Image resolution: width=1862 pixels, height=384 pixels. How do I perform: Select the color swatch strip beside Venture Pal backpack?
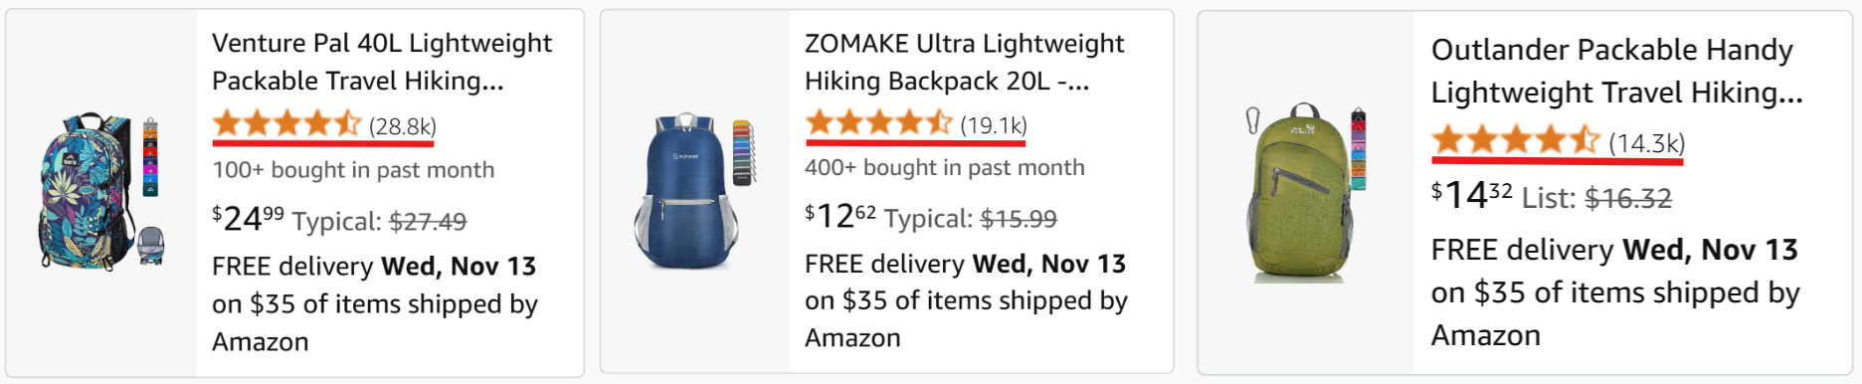tap(150, 157)
